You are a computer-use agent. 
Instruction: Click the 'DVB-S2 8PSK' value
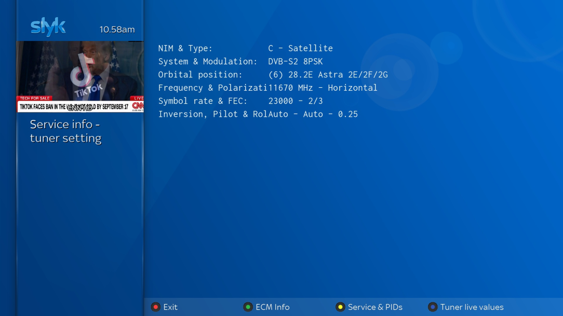296,61
